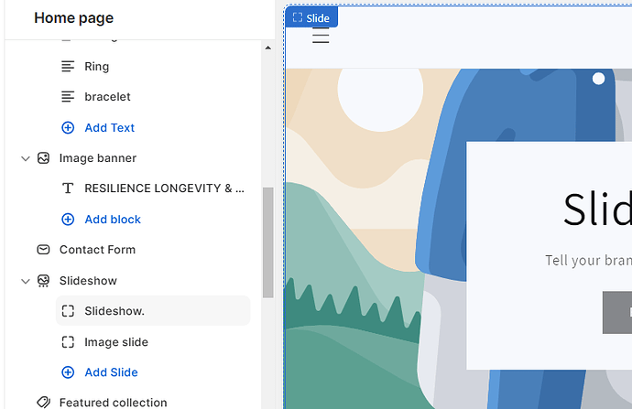Select the Slideshow. slide block

(153, 311)
